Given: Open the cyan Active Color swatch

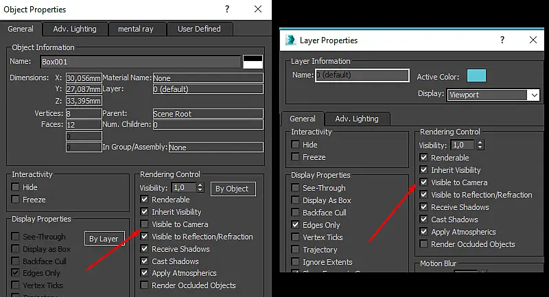Looking at the screenshot, I should [476, 75].
